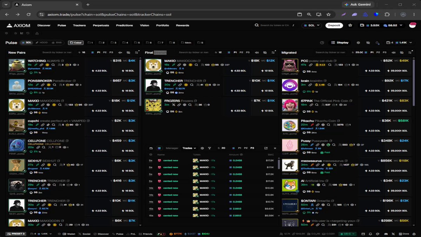Viewport: 421px width, 237px height.
Task: Select preset P2 in New Pairs column
Action: 105,52
